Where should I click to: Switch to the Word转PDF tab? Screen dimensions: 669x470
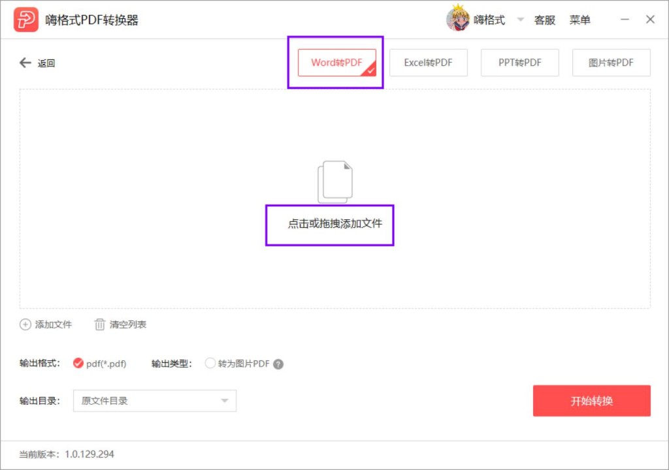coord(336,63)
